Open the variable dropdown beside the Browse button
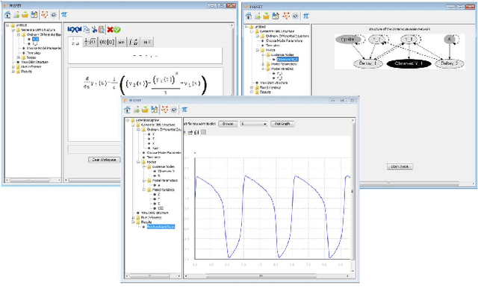Viewport: 478px width, 306px height. click(254, 124)
